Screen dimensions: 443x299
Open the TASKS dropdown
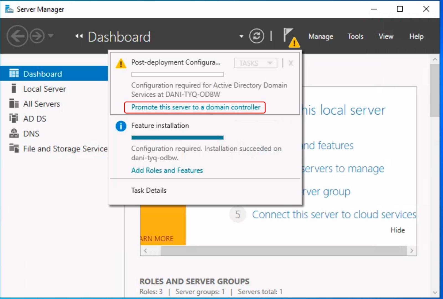[x=255, y=63]
